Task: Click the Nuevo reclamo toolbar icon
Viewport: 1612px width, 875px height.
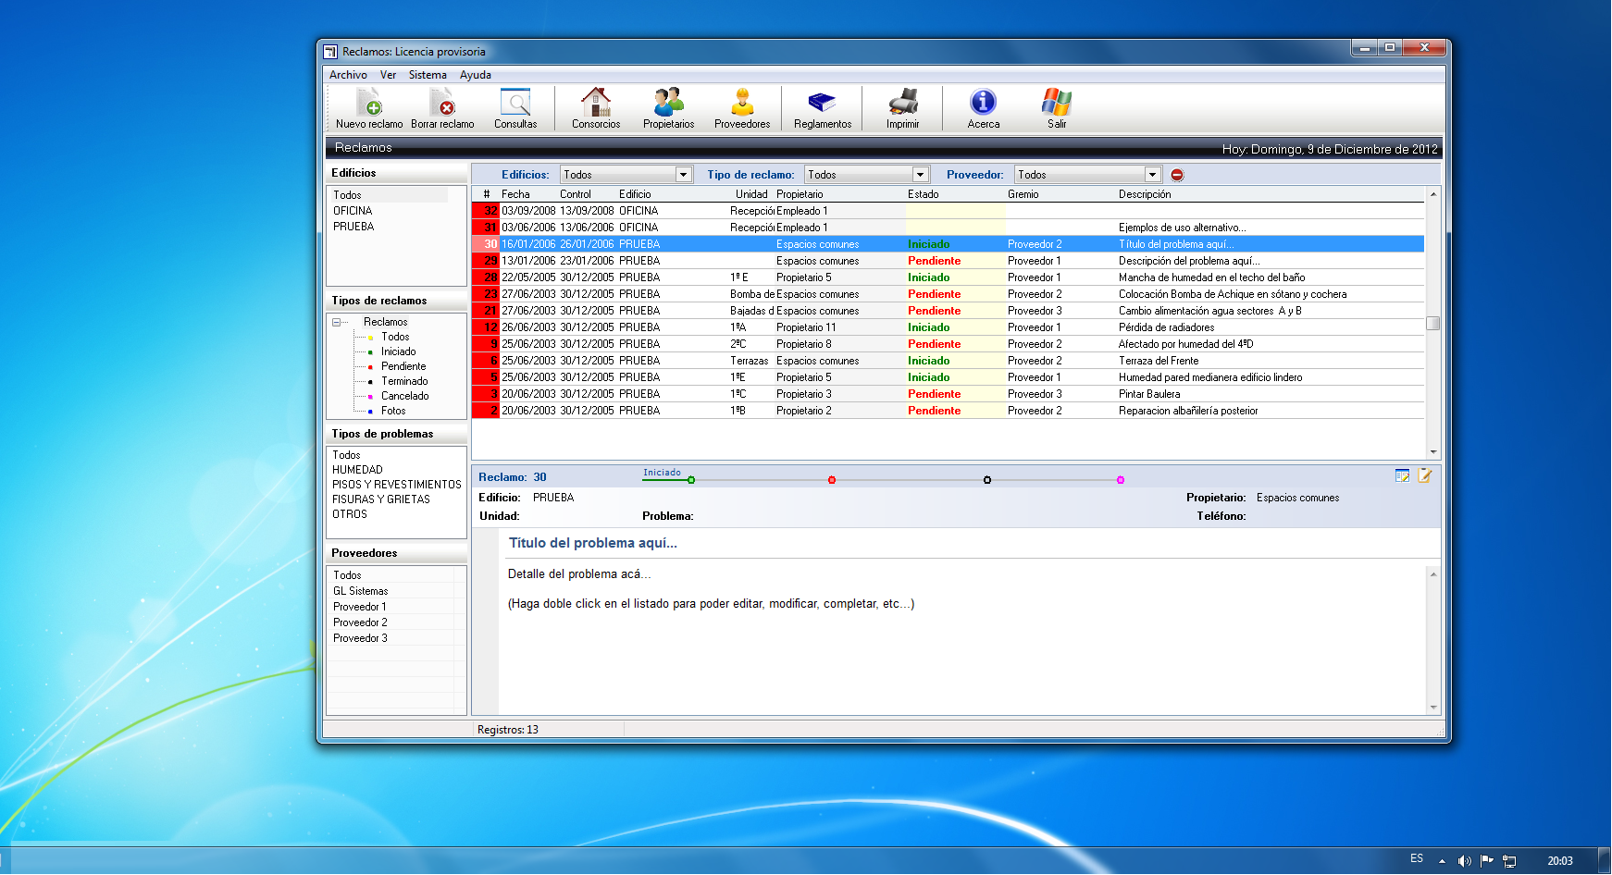Action: pyautogui.click(x=369, y=102)
